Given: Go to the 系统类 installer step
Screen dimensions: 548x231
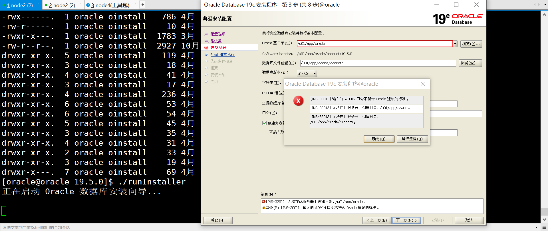Looking at the screenshot, I should click(216, 41).
